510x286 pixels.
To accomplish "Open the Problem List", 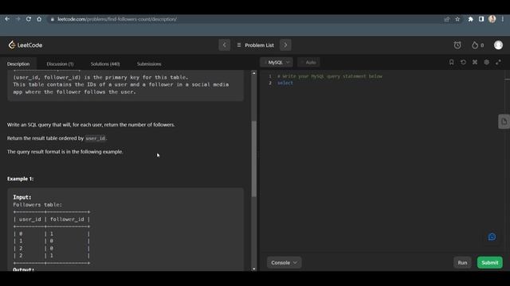I will coord(255,45).
